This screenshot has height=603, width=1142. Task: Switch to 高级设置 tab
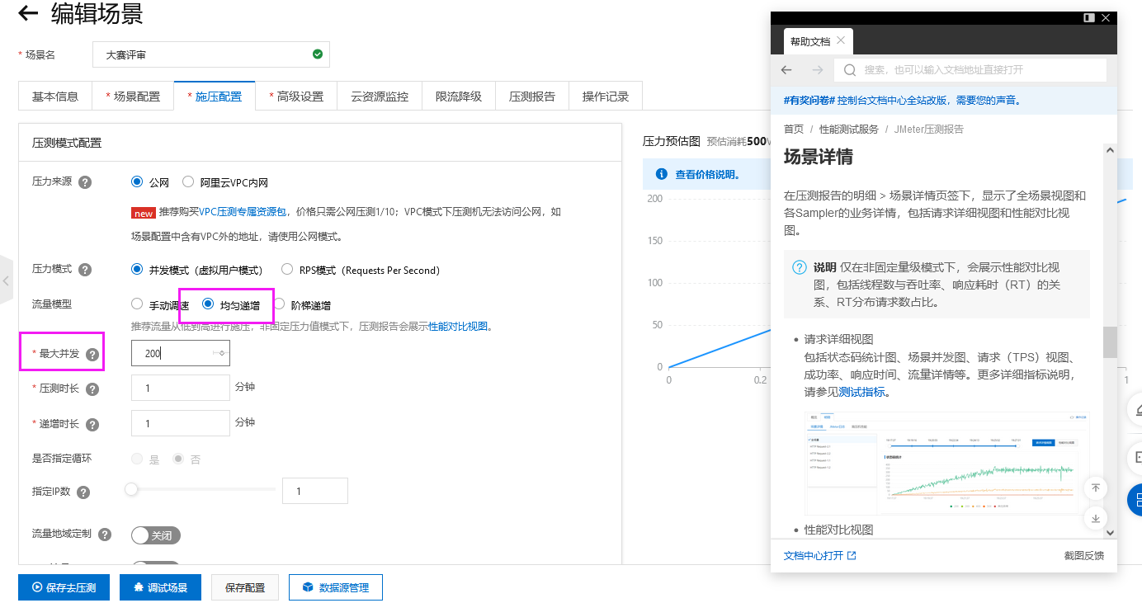(296, 96)
